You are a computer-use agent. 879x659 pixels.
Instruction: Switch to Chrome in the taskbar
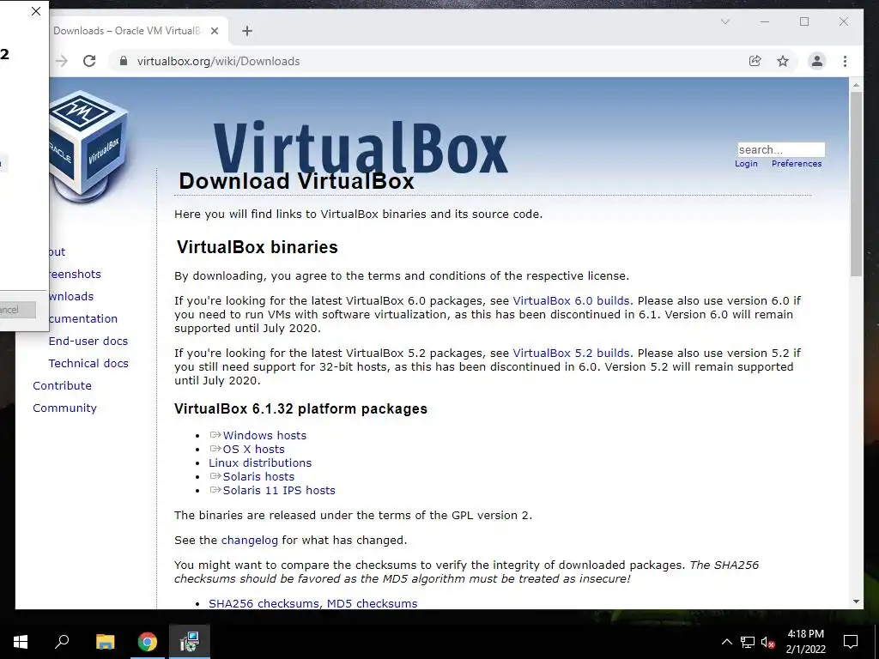[x=148, y=642]
